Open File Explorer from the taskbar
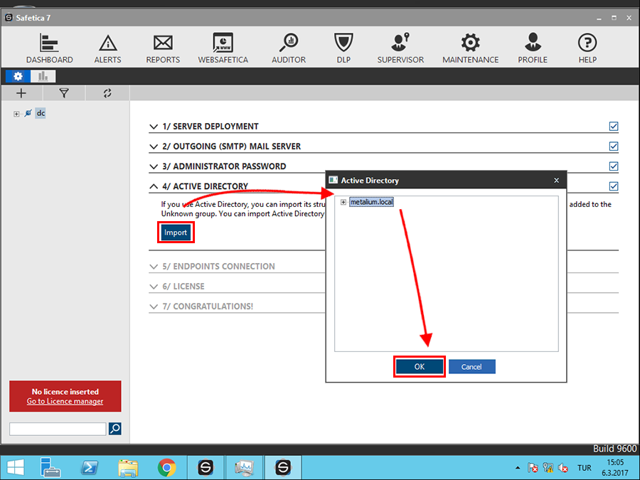The image size is (640, 480). pos(128,467)
